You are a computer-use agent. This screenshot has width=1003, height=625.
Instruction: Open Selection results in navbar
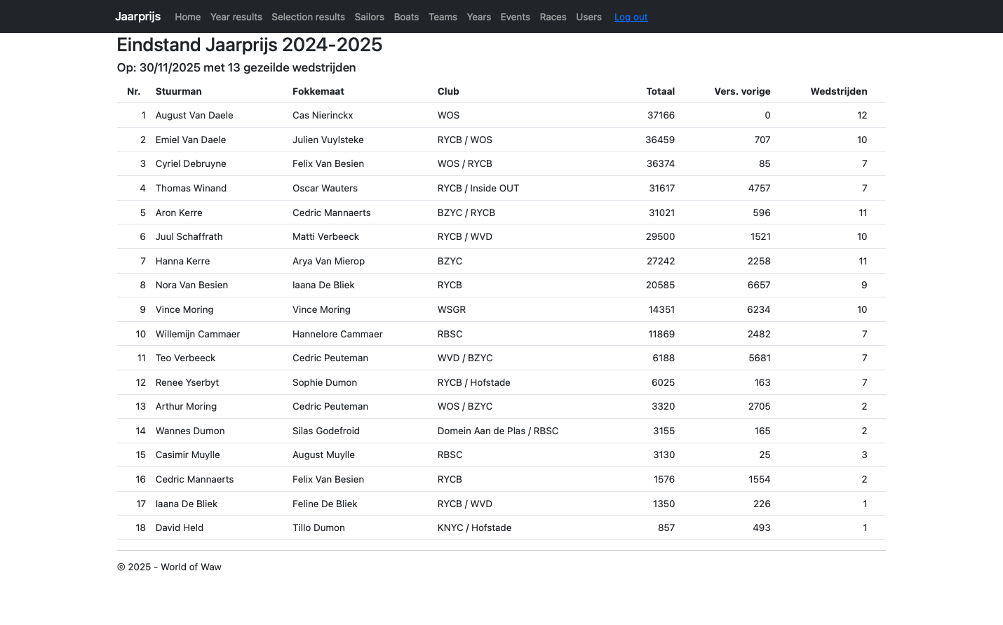point(308,17)
